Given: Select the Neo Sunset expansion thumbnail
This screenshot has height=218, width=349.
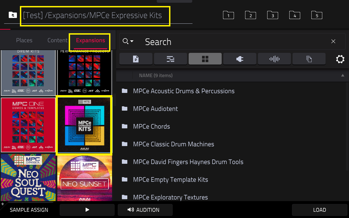Looking at the screenshot, I should pos(85,178).
